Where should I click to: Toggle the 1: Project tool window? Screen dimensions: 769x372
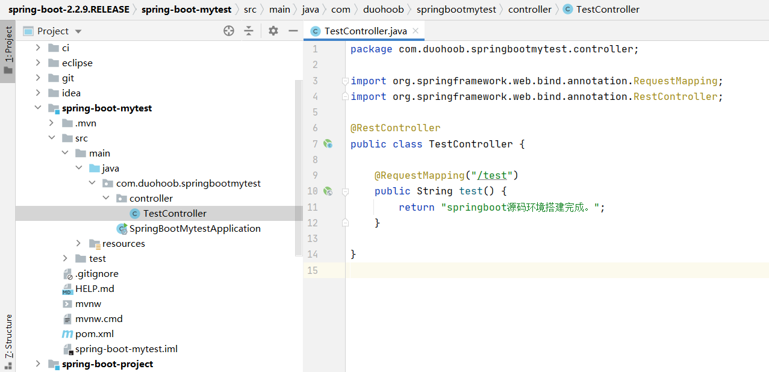click(x=8, y=51)
